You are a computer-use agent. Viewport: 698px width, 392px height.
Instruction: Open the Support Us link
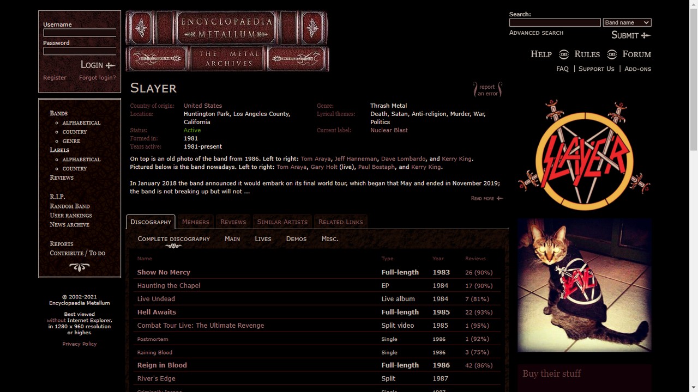point(596,69)
